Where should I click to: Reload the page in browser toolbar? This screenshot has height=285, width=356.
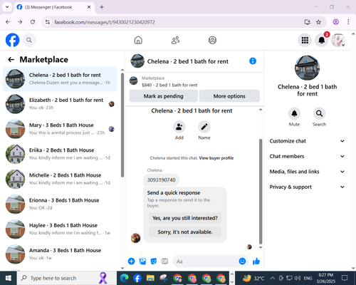[33, 22]
